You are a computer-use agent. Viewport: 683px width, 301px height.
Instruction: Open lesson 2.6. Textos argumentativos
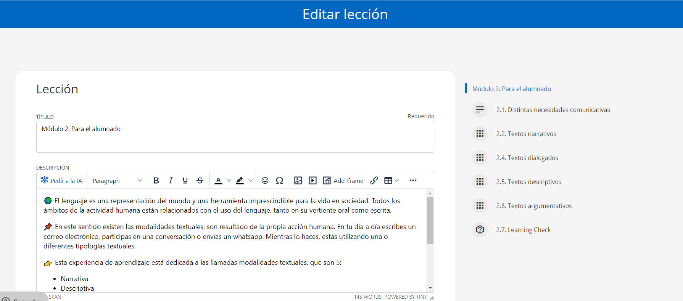(x=534, y=206)
